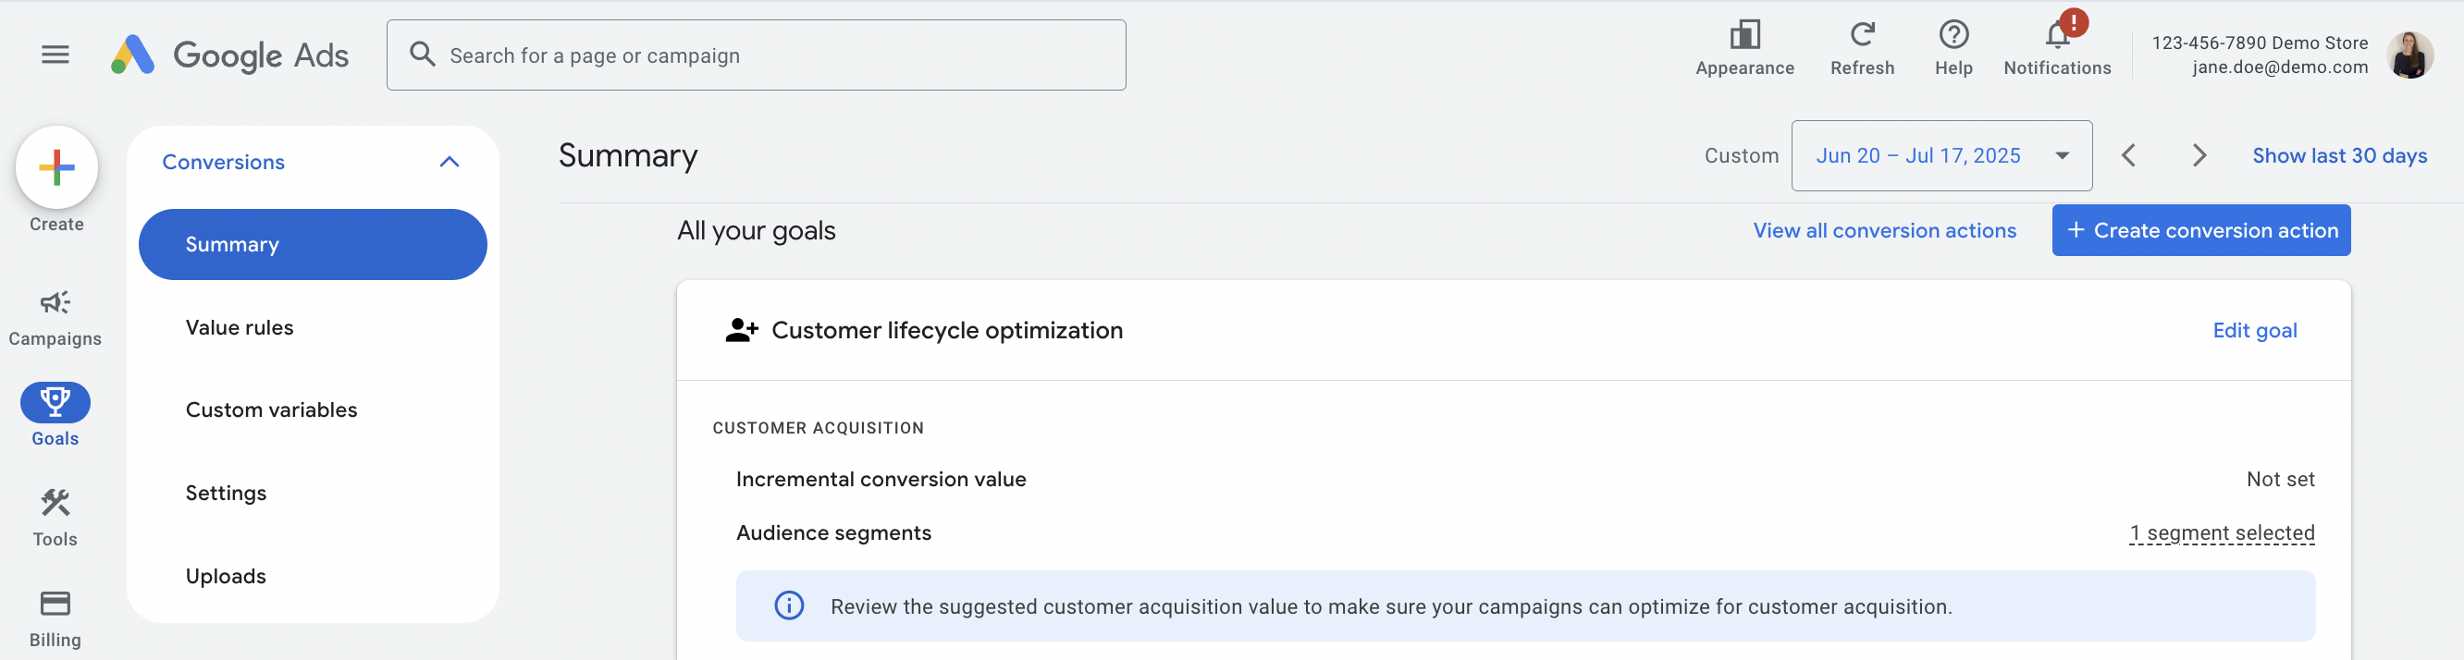Open Conversions Settings page
Viewport: 2464px width, 660px height.
click(x=226, y=493)
